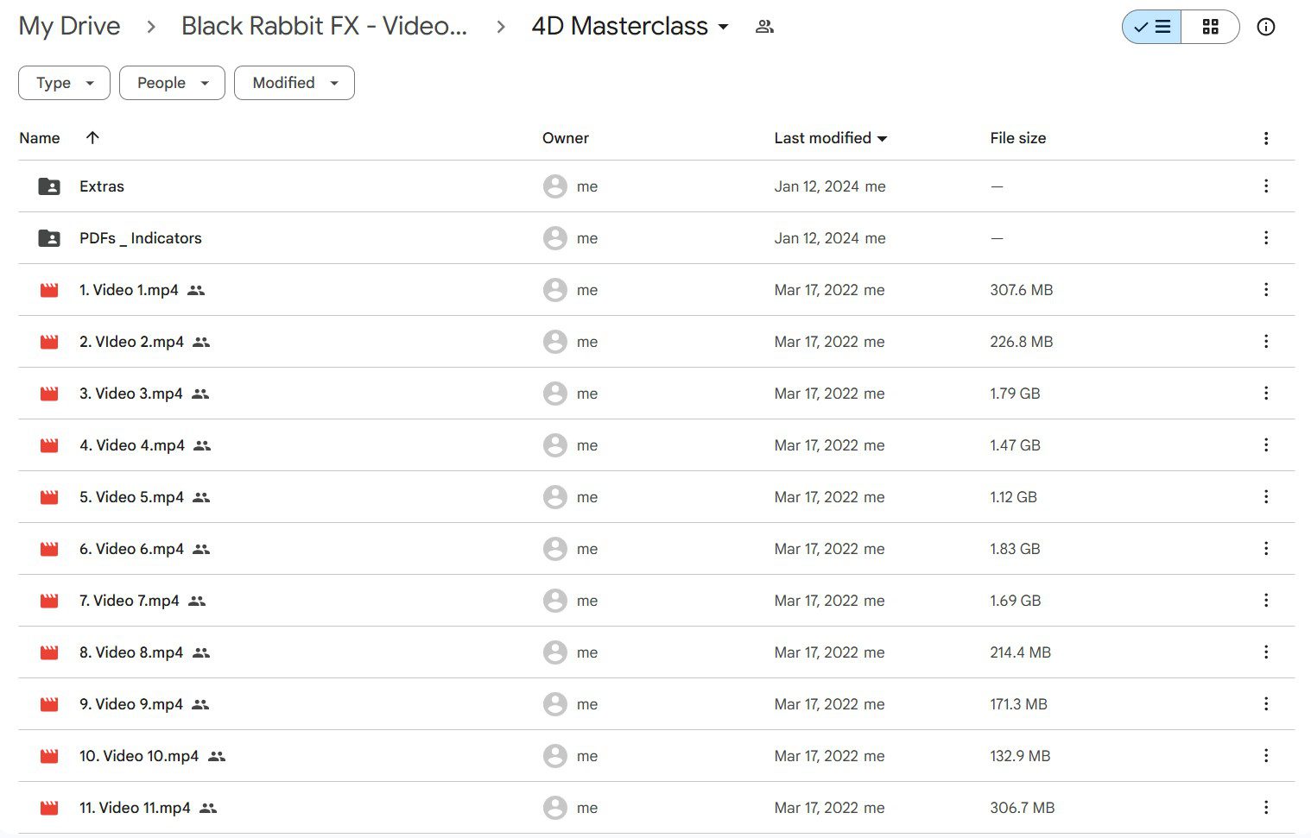
Task: Select the file 9. Video 9.mp4
Action: (131, 704)
